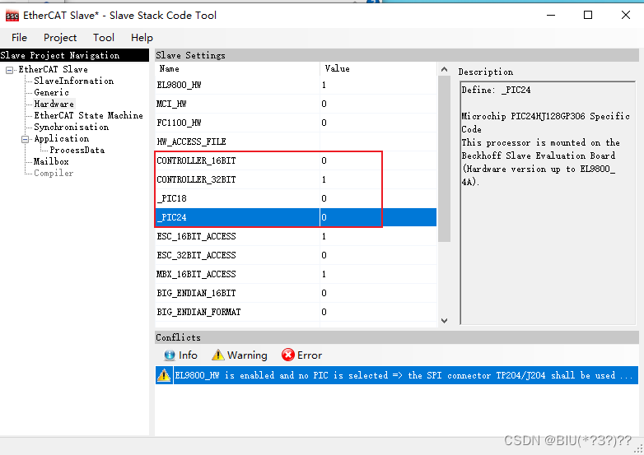Click the value cell of ESC_16BIT_ACCESS
This screenshot has height=455, width=644.
(x=378, y=236)
